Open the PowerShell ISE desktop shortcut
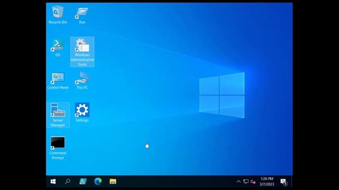Image resolution: width=339 pixels, height=190 pixels. coord(58,48)
